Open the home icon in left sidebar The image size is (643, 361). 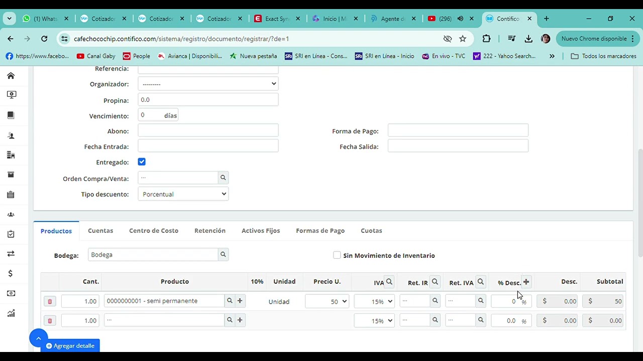click(x=11, y=76)
